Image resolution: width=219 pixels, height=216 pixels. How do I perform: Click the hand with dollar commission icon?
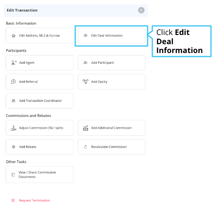coord(13,128)
